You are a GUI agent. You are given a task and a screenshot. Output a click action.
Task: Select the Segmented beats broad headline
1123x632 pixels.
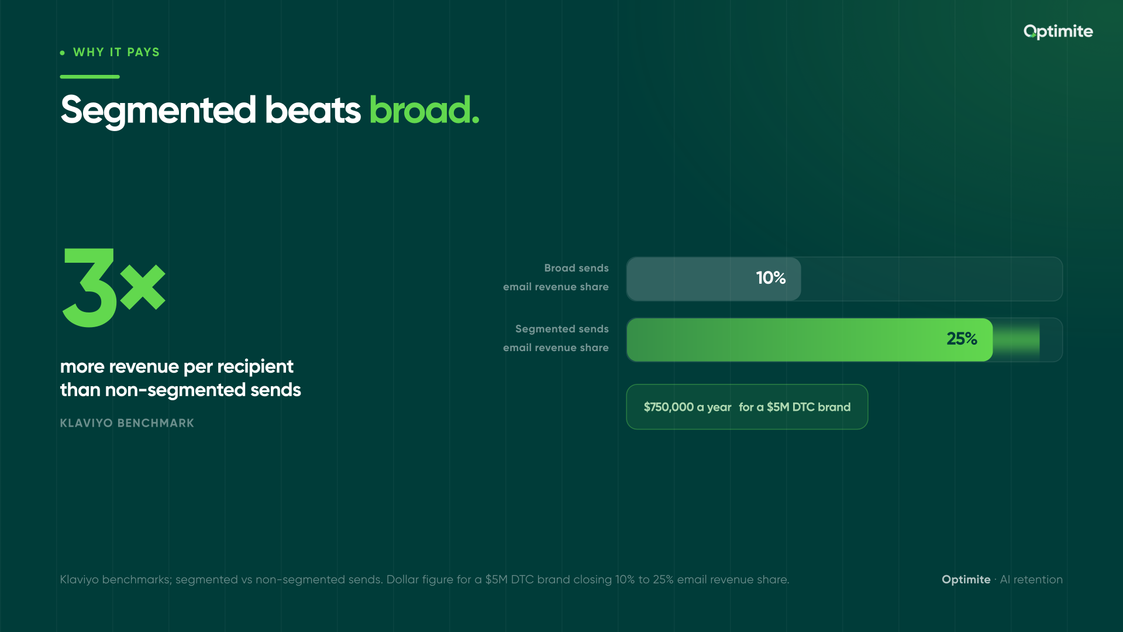[x=270, y=110]
